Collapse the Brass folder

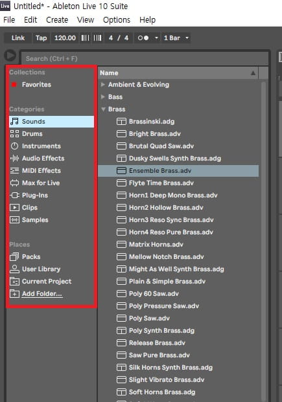coord(103,109)
